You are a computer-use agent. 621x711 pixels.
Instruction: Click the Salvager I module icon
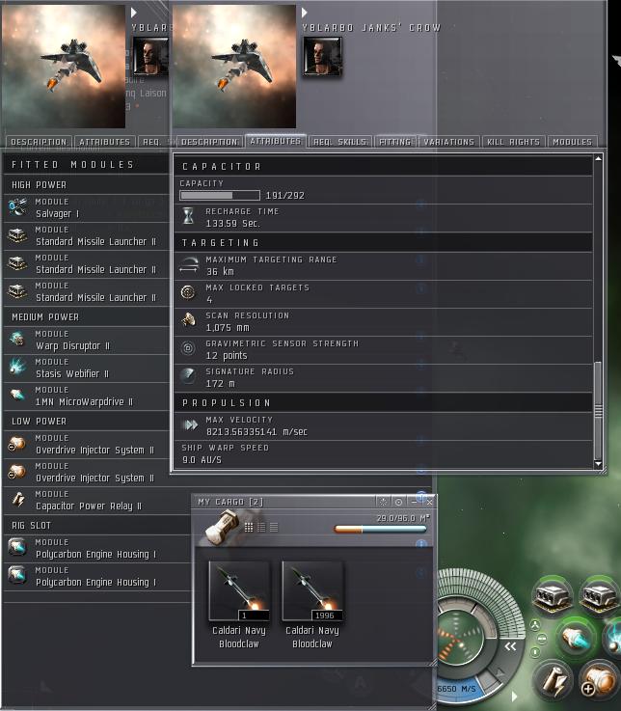[17, 207]
